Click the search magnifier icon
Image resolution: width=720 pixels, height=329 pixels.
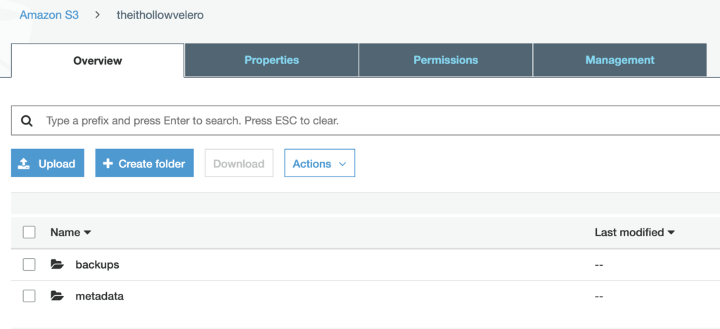tap(27, 121)
